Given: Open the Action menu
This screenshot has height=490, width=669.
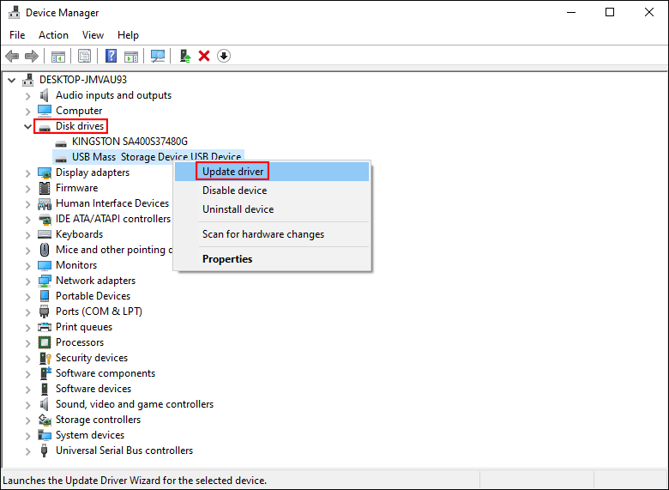Looking at the screenshot, I should pos(53,35).
